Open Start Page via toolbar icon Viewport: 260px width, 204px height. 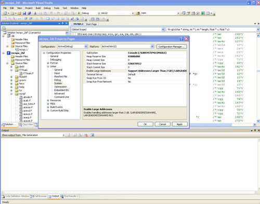click(x=203, y=13)
